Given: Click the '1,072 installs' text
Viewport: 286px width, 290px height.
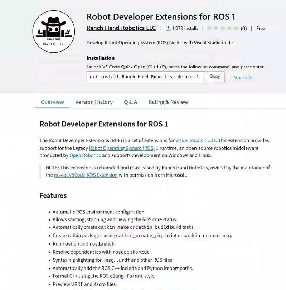Looking at the screenshot, I should (185, 28).
